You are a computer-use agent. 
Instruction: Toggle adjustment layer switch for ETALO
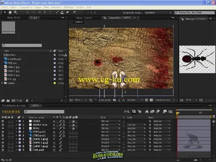click(73, 121)
